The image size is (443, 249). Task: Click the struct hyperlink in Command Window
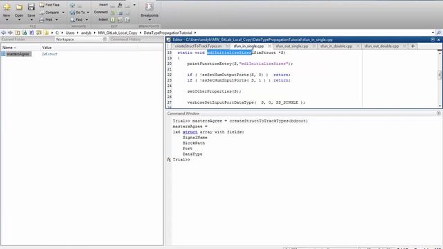coord(190,132)
